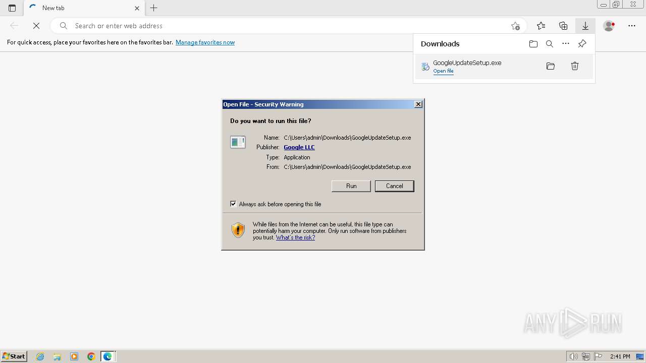Launch Google Chrome from taskbar
This screenshot has height=363, width=646.
(x=91, y=356)
